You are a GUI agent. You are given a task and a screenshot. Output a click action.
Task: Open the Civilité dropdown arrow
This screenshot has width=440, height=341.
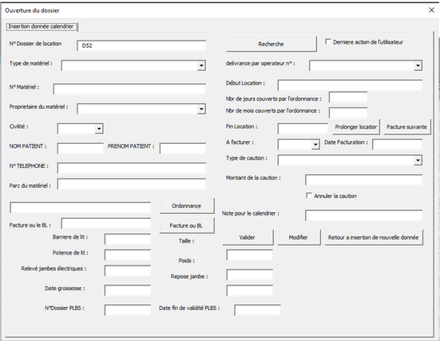(x=99, y=129)
